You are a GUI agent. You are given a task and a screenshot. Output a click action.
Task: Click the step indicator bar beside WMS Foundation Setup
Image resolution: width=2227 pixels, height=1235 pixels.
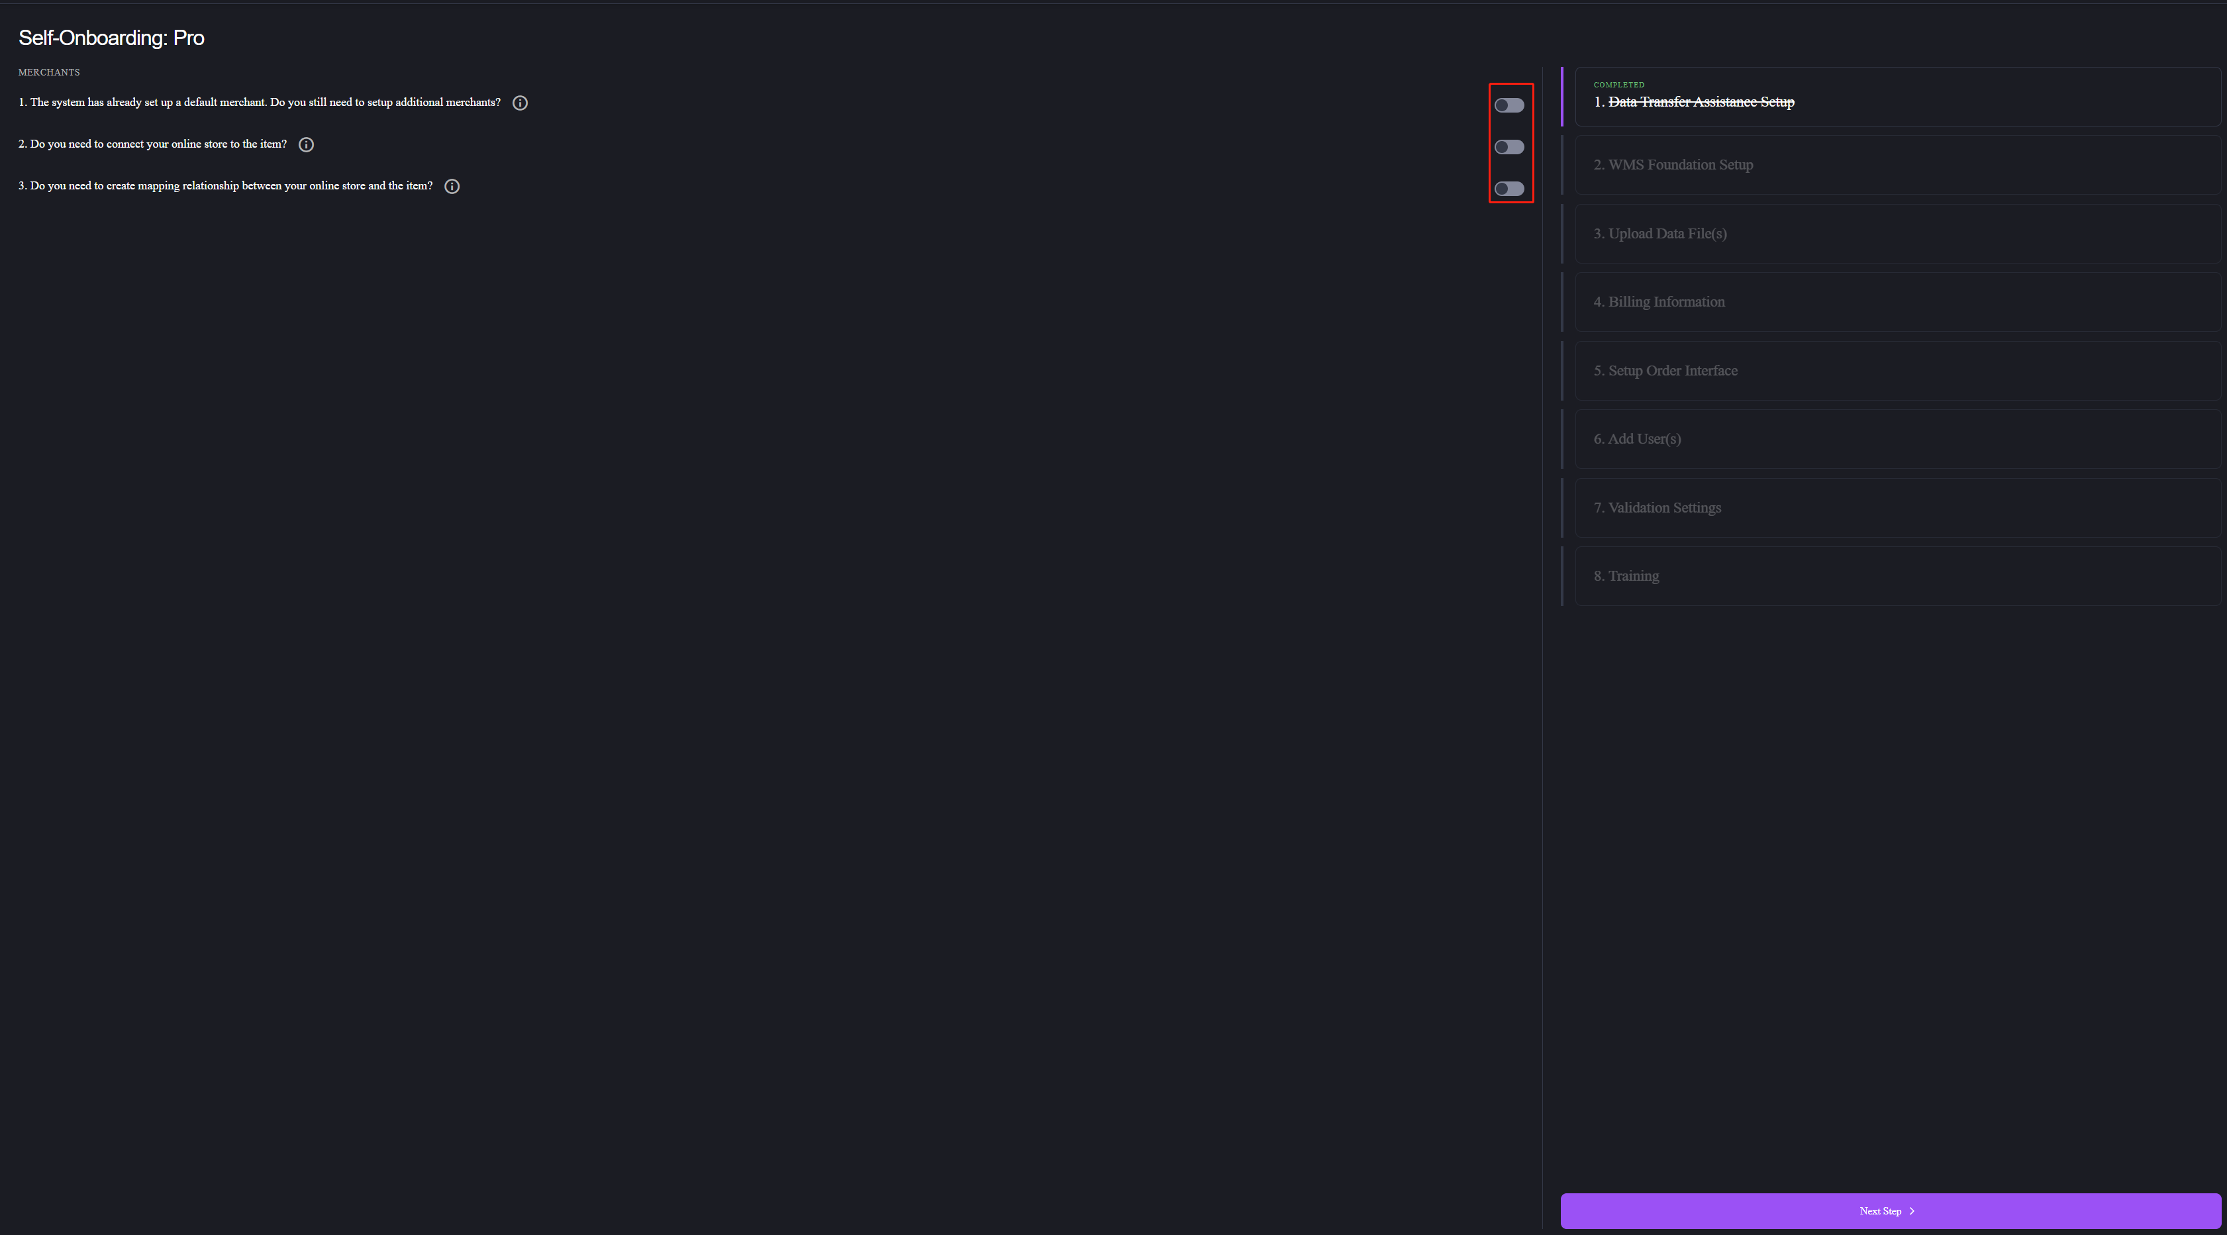1563,165
